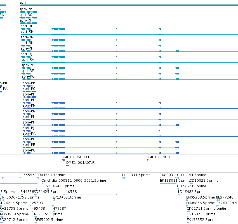Click the 410538 EST label
This screenshot has width=238, height=224.
[x=70, y=192]
